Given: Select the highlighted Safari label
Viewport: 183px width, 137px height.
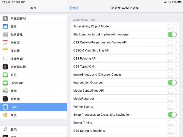Looking at the screenshot, I should coord(14,107).
